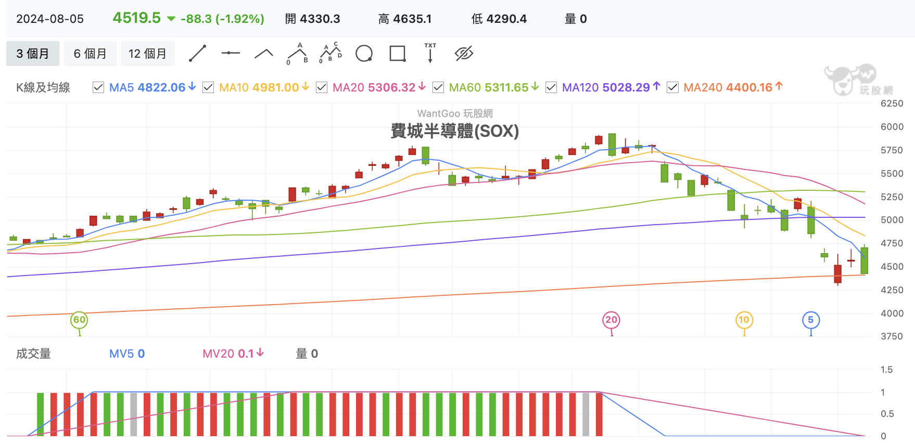
Task: Click the WantGoo 玩股網 watermark logo
Action: pos(859,80)
